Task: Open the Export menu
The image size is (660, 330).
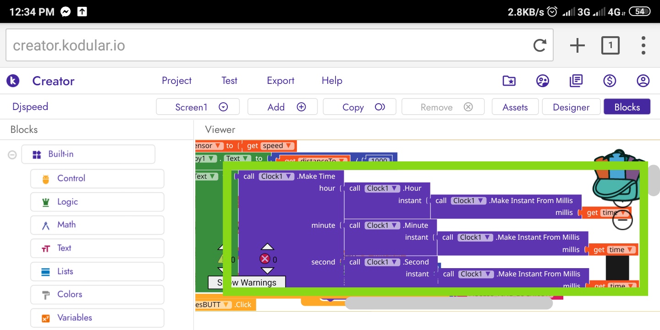Action: click(280, 81)
